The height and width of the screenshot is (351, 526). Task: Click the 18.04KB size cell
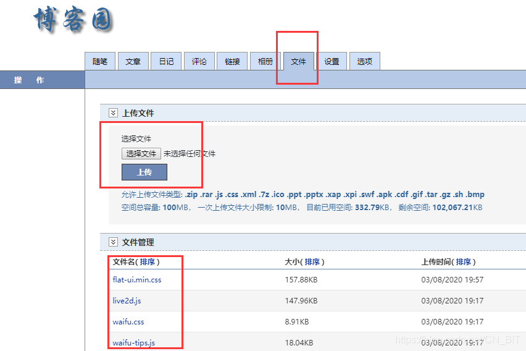299,342
